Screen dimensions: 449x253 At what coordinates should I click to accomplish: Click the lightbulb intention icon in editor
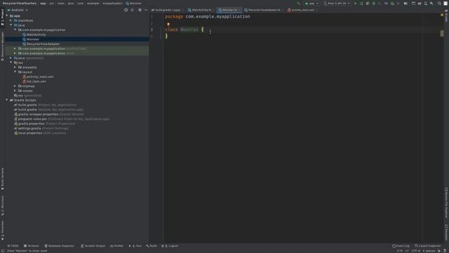[x=168, y=25]
